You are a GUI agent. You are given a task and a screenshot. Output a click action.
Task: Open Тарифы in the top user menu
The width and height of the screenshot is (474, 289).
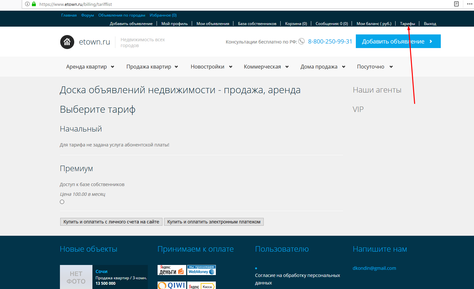[407, 24]
